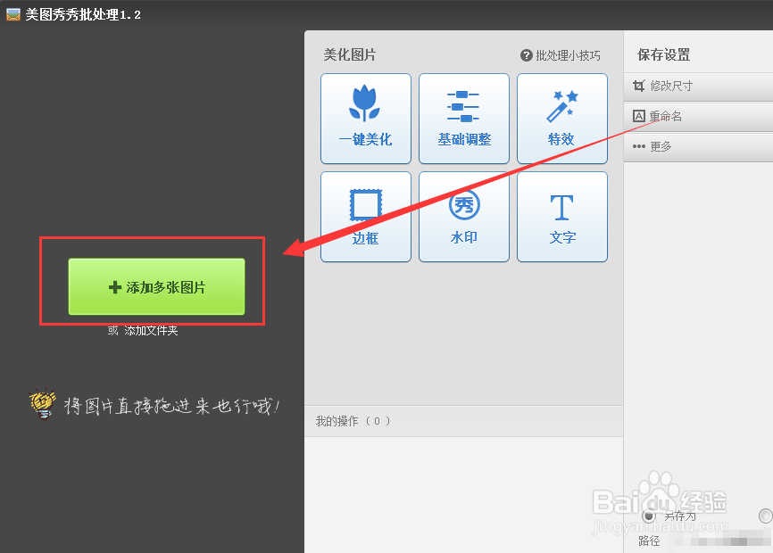Open the 边框 border tool
The height and width of the screenshot is (553, 773).
(x=366, y=217)
